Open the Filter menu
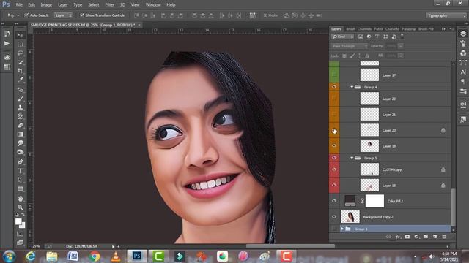 (109, 5)
